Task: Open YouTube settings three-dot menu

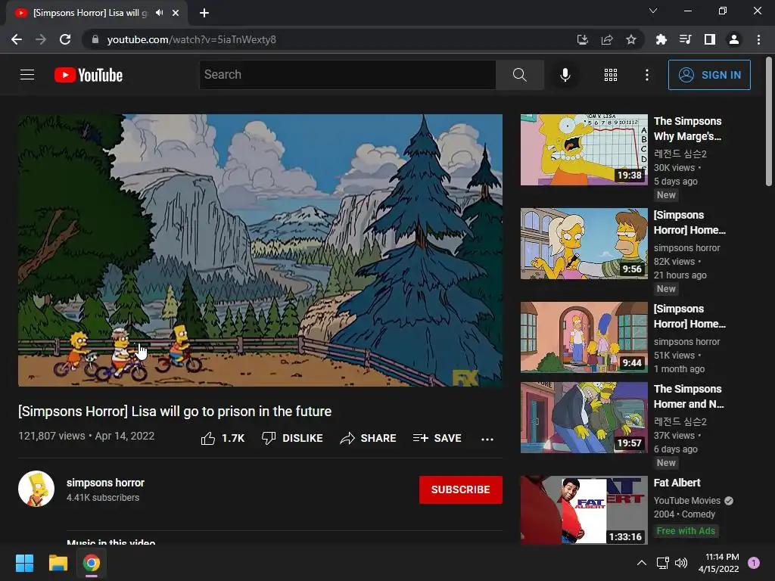Action: coord(646,75)
